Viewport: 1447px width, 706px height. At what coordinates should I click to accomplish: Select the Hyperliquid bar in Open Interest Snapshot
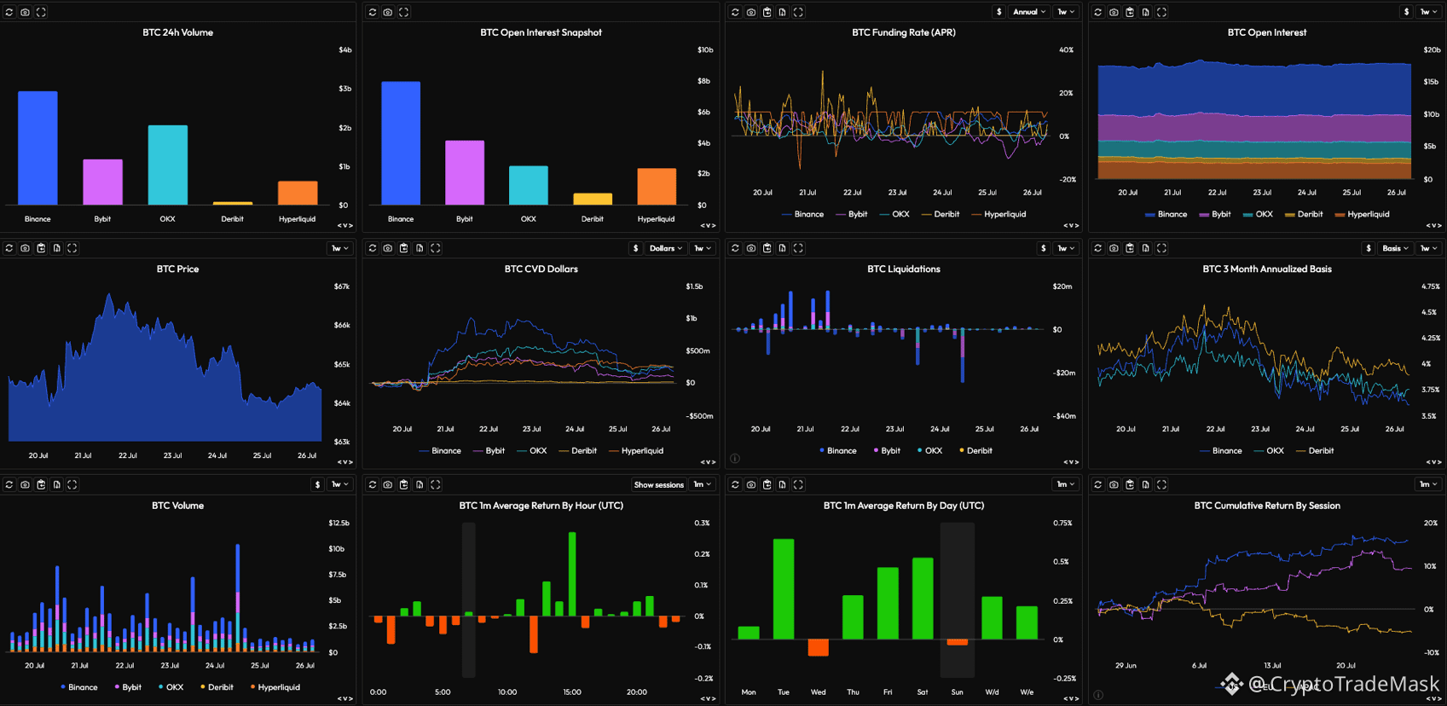[657, 186]
